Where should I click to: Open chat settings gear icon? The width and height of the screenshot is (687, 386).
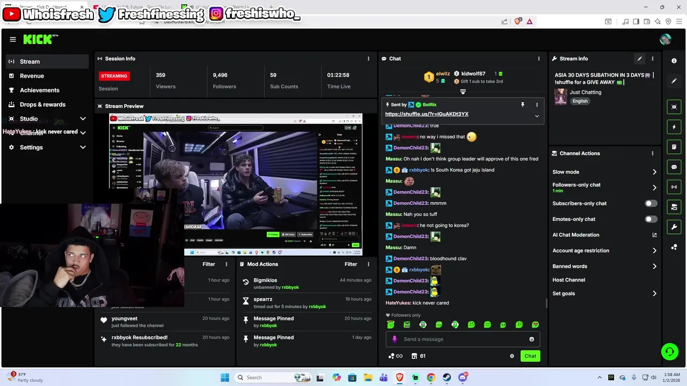512,356
